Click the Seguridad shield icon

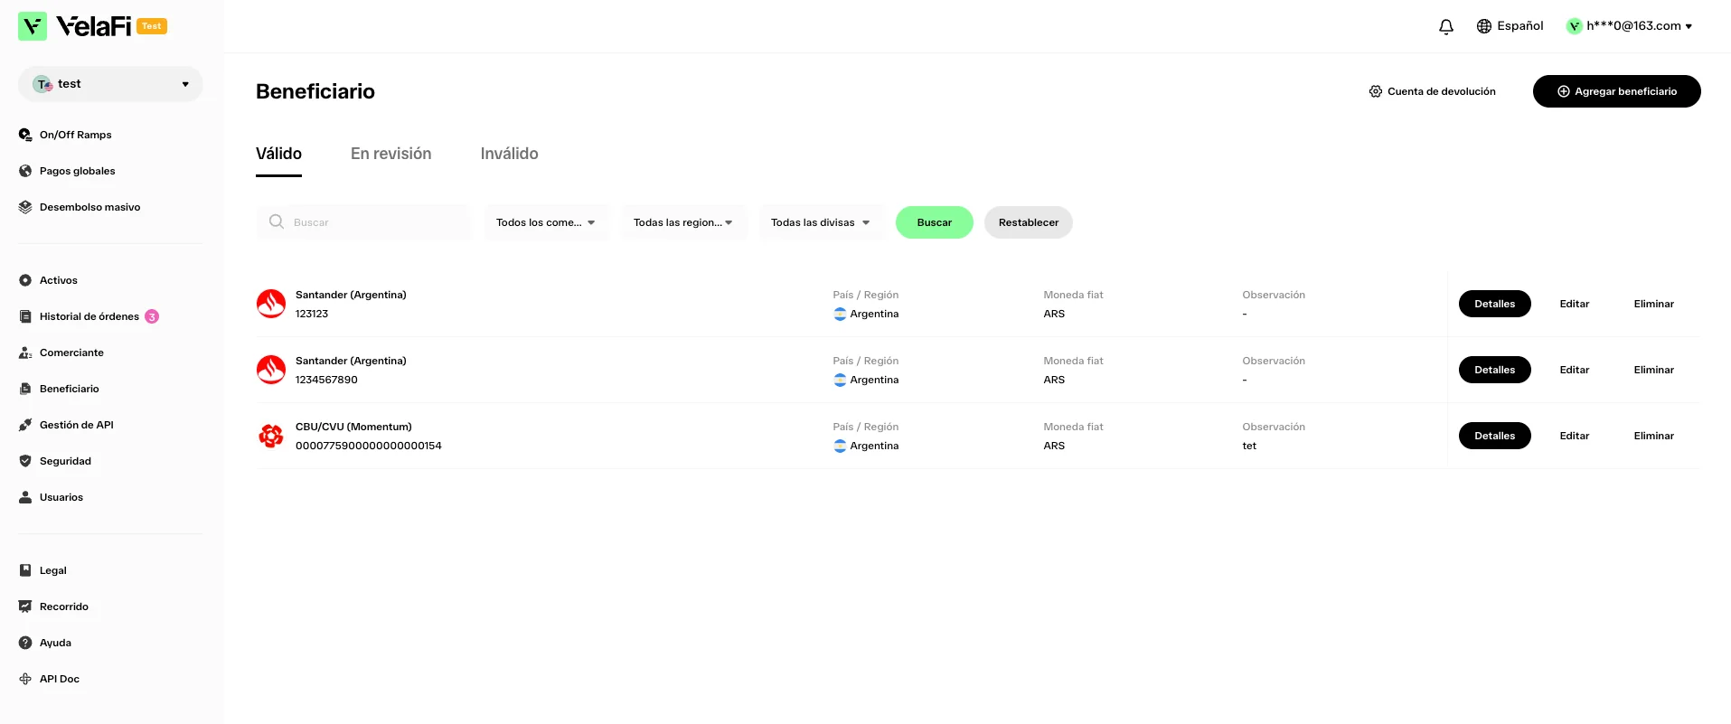tap(25, 461)
